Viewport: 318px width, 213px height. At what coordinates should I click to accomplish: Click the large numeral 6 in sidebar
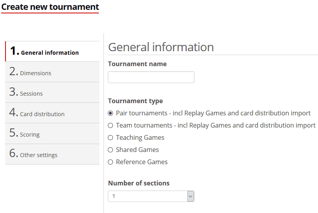click(13, 154)
